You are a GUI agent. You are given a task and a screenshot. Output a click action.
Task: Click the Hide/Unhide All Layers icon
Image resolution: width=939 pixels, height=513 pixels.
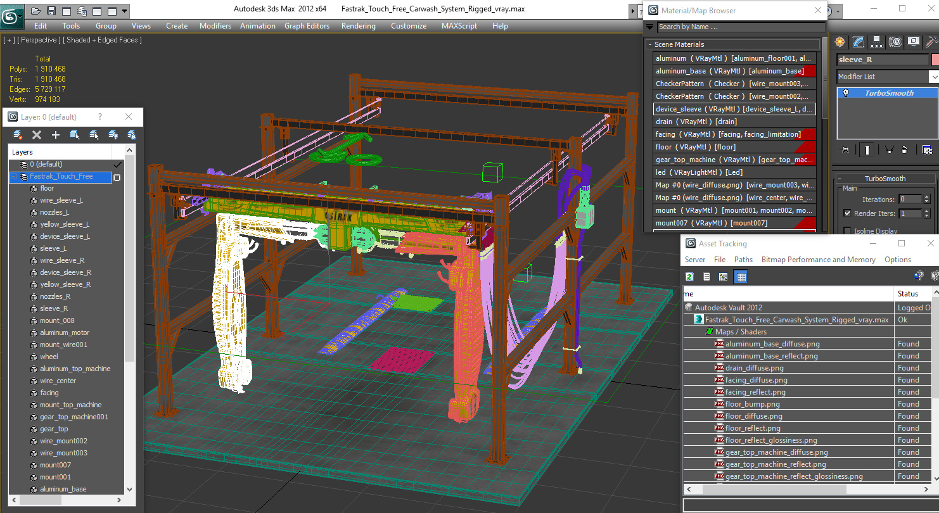click(x=113, y=135)
